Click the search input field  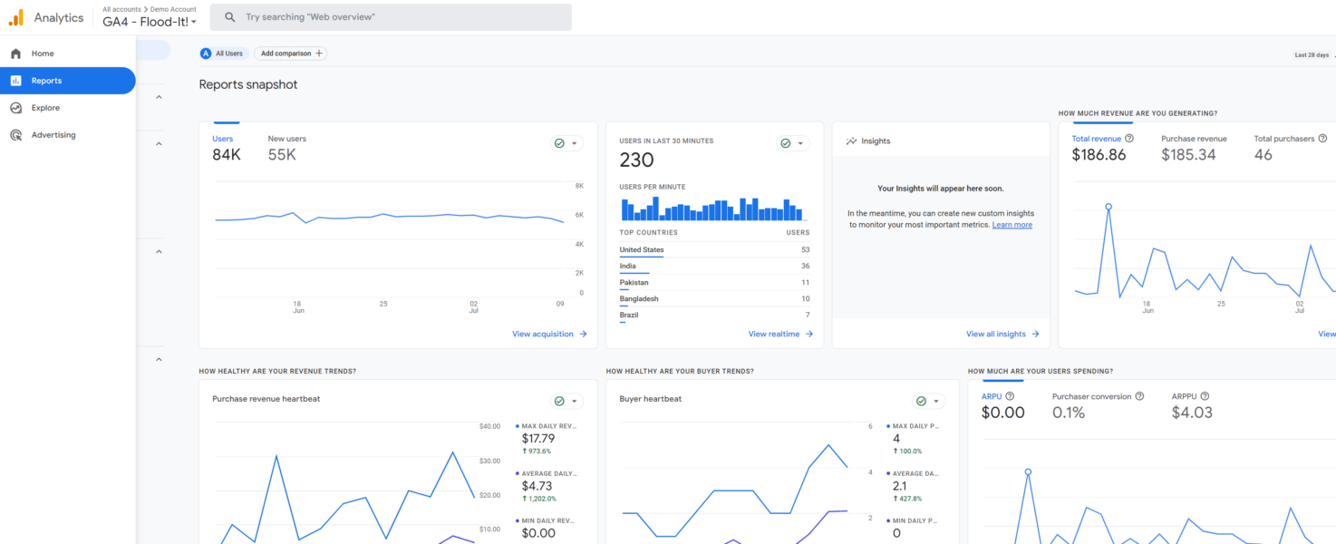pos(399,17)
